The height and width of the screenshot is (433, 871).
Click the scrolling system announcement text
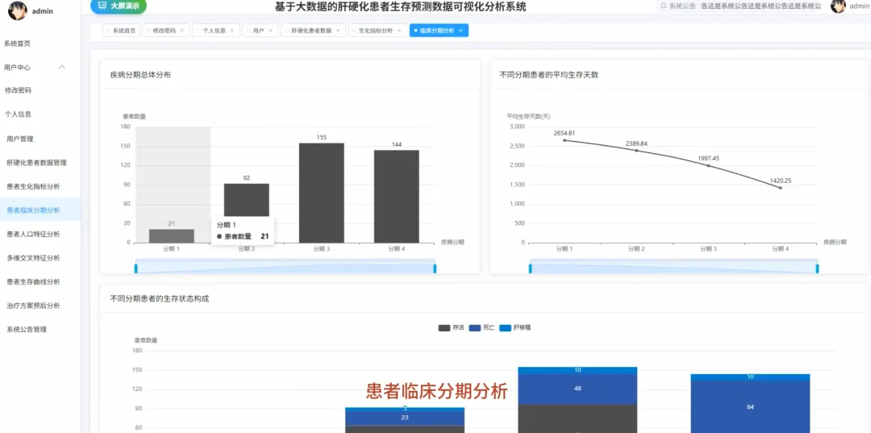[x=761, y=6]
